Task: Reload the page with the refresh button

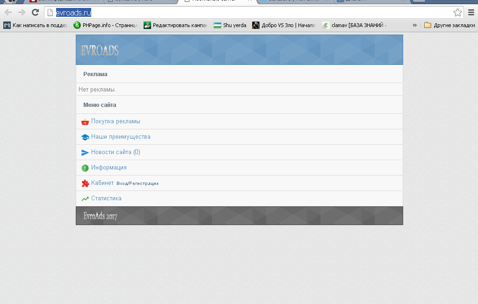Action: (x=35, y=12)
